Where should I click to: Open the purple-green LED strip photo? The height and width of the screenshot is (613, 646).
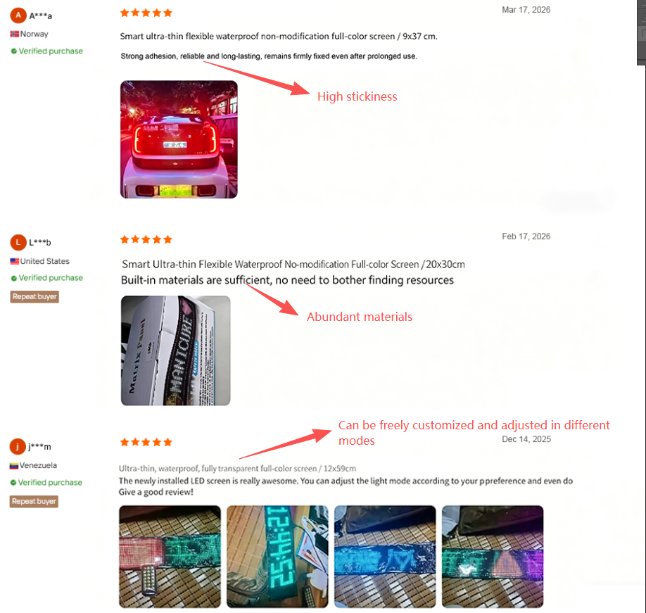pyautogui.click(x=493, y=557)
